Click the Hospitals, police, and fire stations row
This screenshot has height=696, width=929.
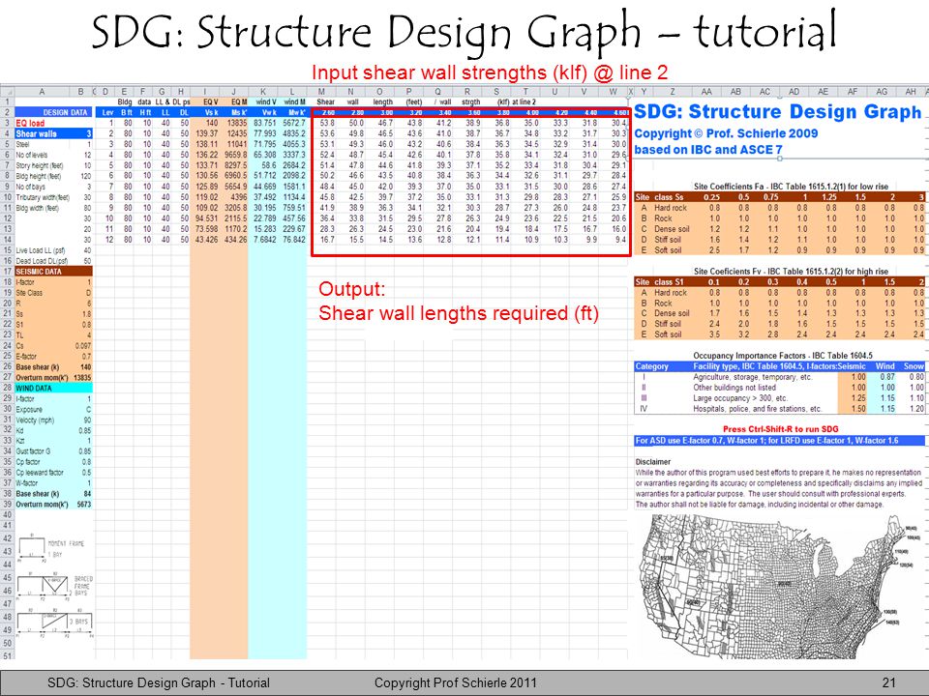(778, 409)
